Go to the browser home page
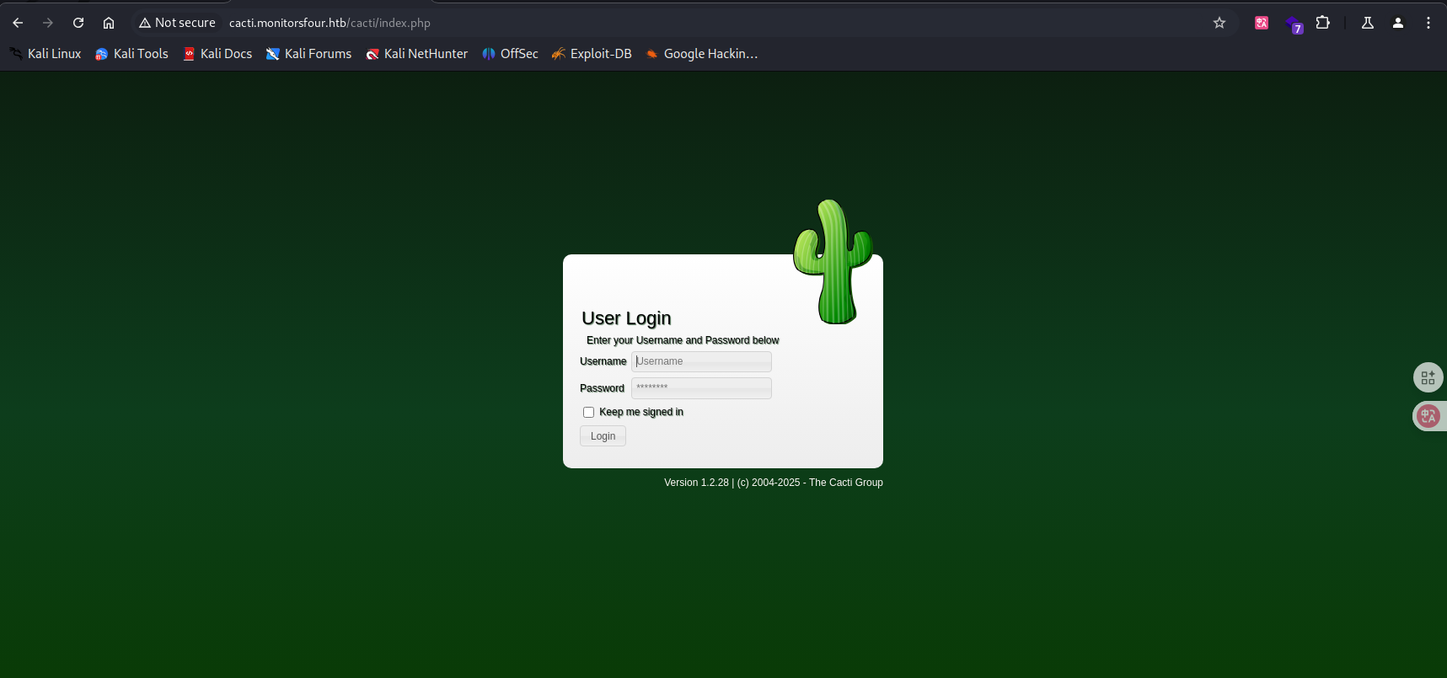 [109, 23]
